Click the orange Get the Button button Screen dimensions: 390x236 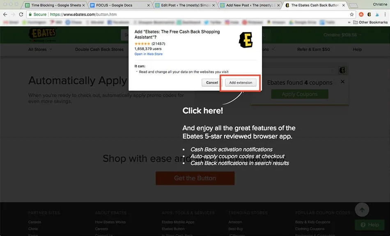click(x=195, y=178)
